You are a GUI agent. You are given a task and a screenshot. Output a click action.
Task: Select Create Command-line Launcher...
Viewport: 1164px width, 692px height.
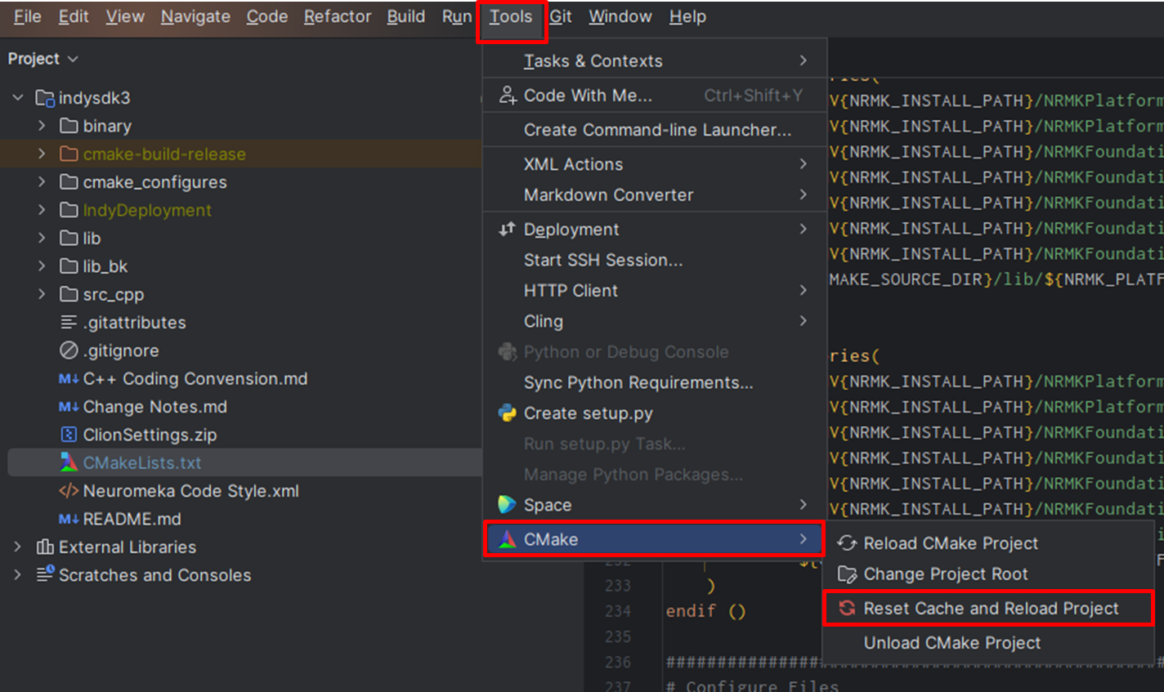[654, 130]
